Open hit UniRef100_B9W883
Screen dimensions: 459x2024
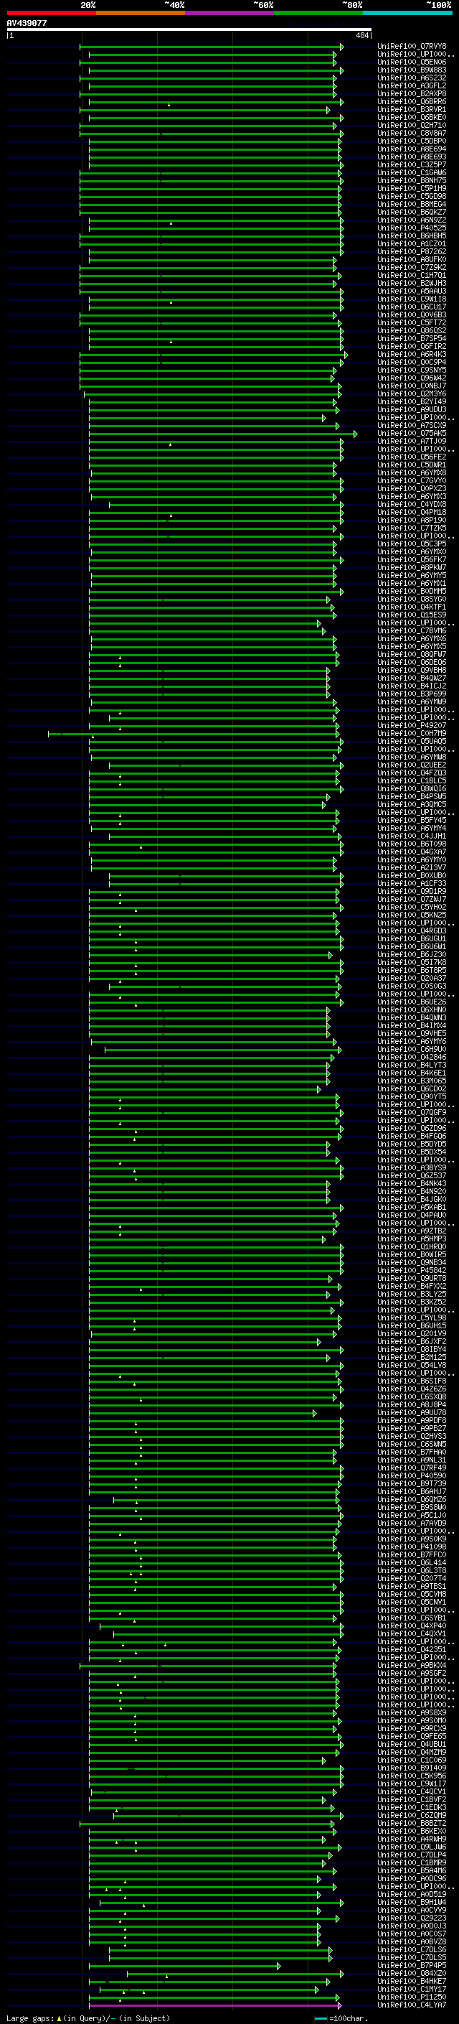pyautogui.click(x=412, y=70)
